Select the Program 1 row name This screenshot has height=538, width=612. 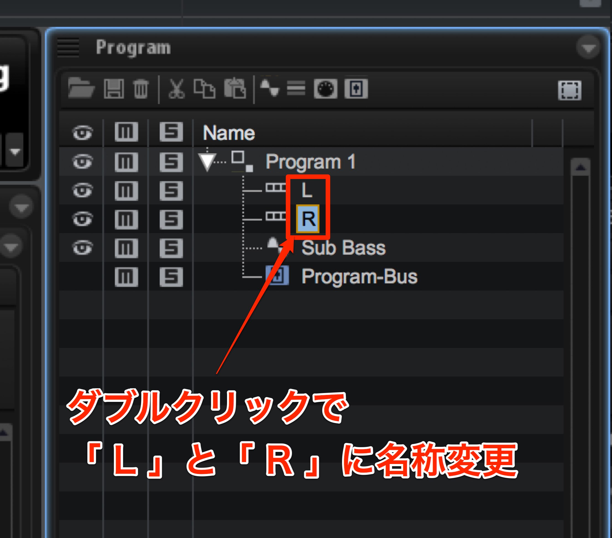(x=310, y=162)
